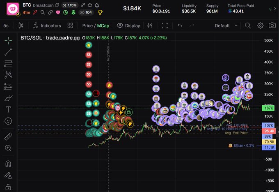Click the BTC/SOL trade.padre.gg chart title
The width and height of the screenshot is (279, 192).
click(x=50, y=38)
